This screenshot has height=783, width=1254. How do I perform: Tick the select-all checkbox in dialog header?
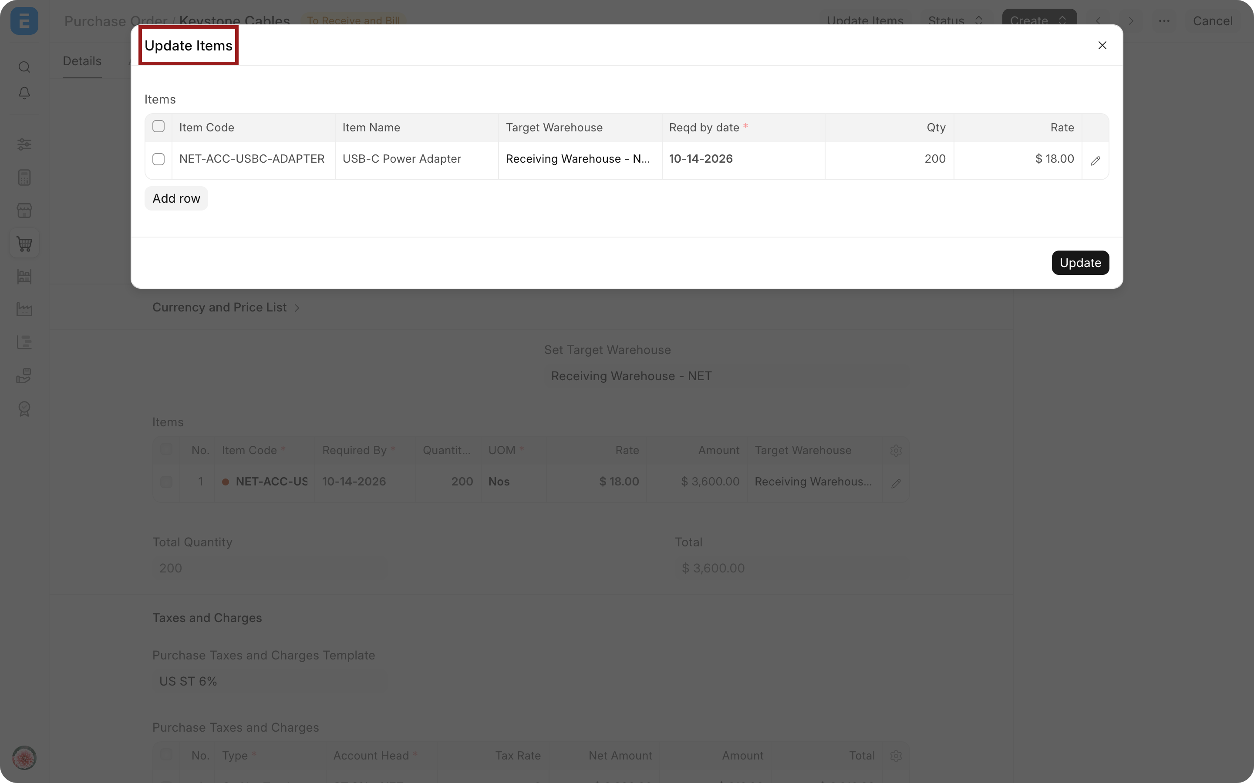pos(158,126)
